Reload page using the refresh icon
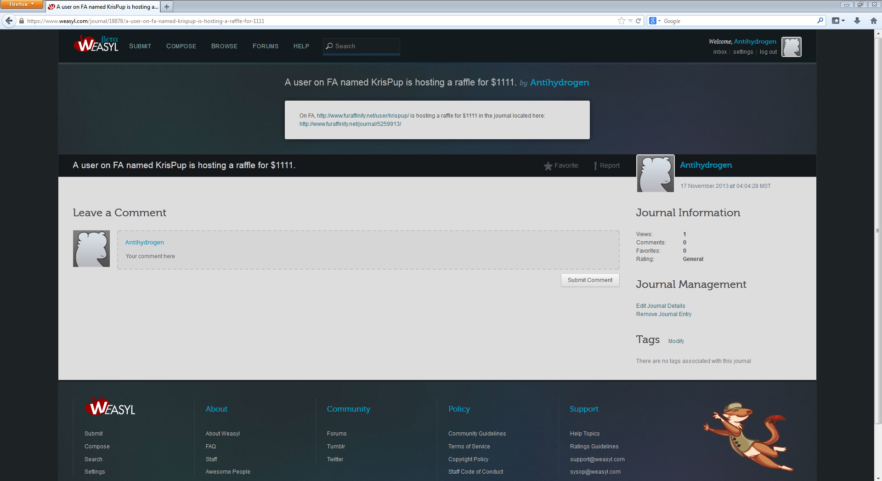882x481 pixels. (638, 21)
